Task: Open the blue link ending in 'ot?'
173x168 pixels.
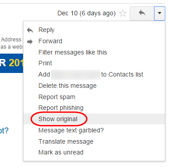Action: click(x=4, y=131)
